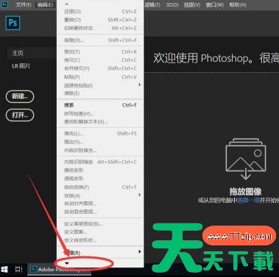Choose 还原(O) Ctrl+Z

click(x=100, y=11)
